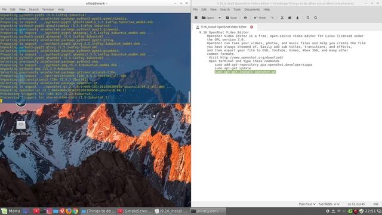Image resolution: width=382 pixels, height=215 pixels.
Task: Print the document using the printer icon
Action: pyautogui.click(x=245, y=17)
